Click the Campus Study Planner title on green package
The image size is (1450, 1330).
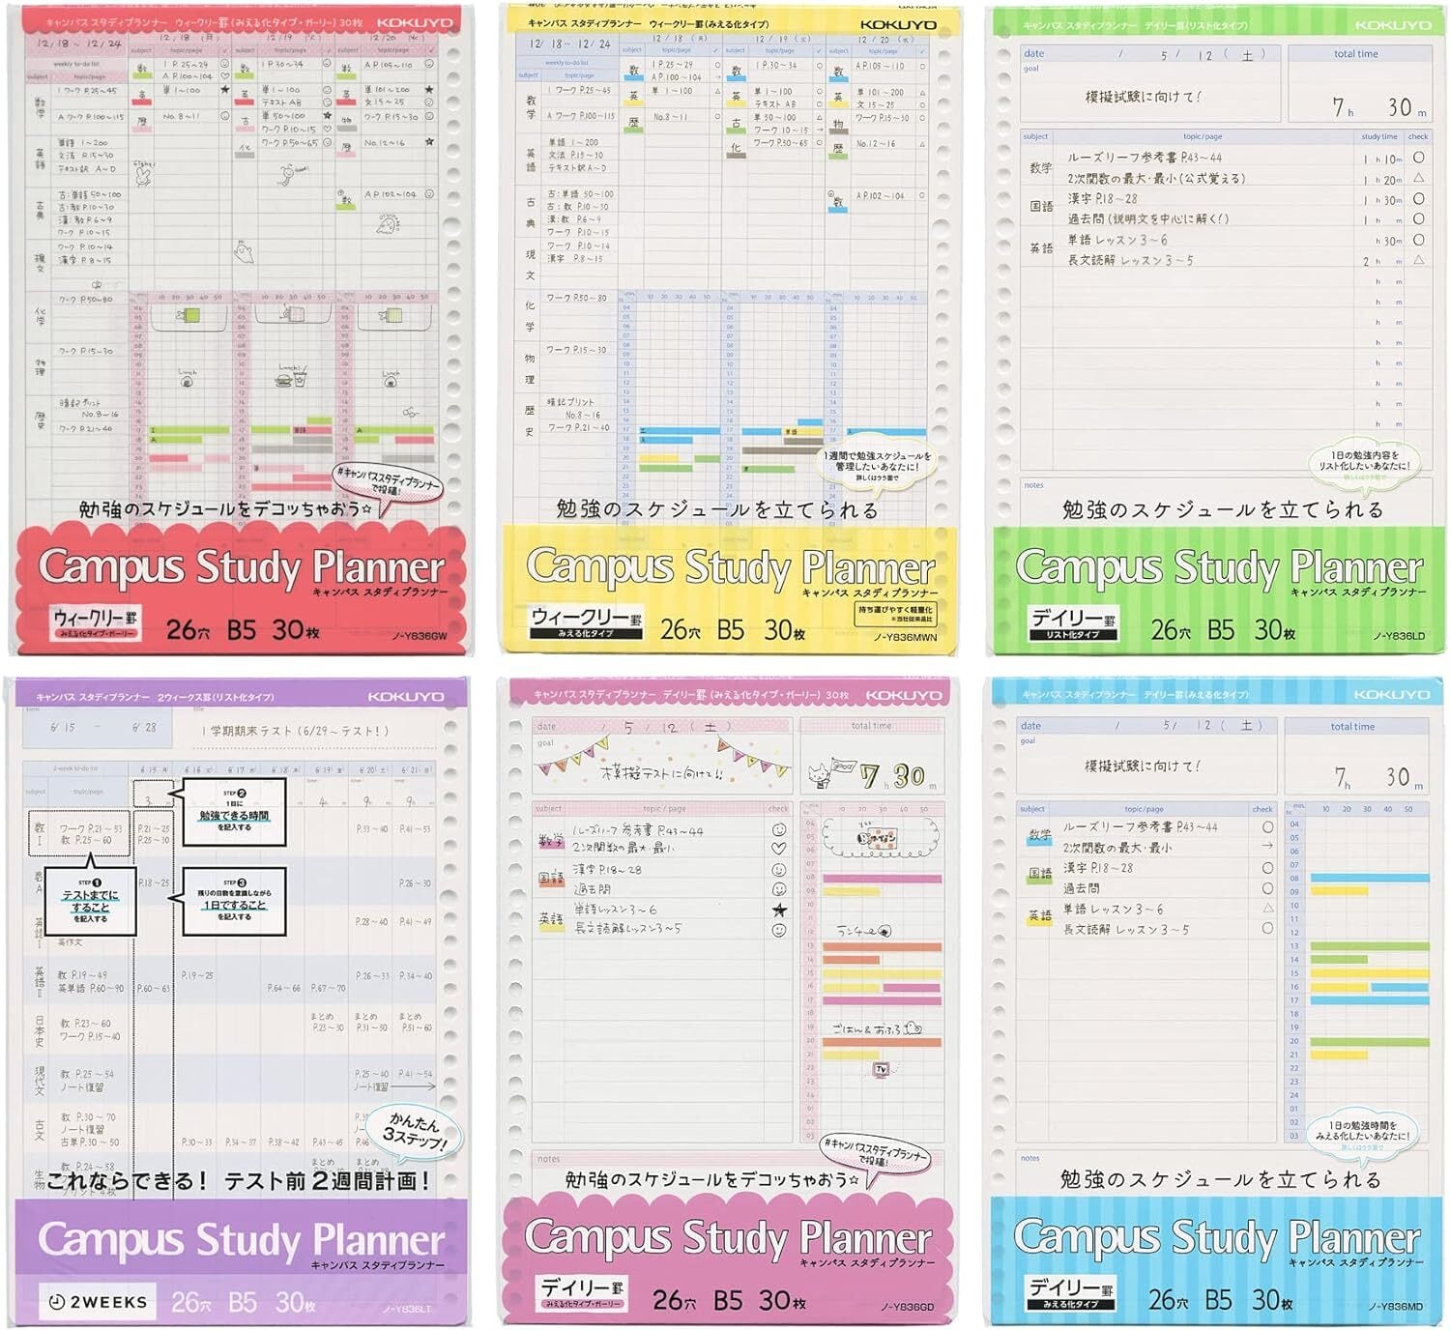pos(1220,567)
